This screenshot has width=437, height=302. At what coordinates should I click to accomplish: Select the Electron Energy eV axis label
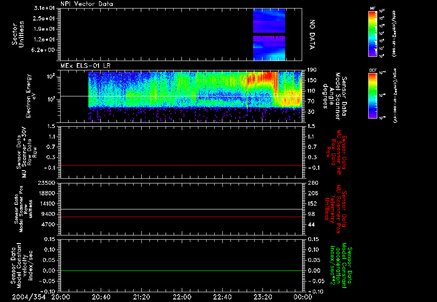[30, 96]
